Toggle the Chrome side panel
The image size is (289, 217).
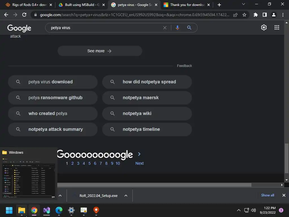coord(265,15)
